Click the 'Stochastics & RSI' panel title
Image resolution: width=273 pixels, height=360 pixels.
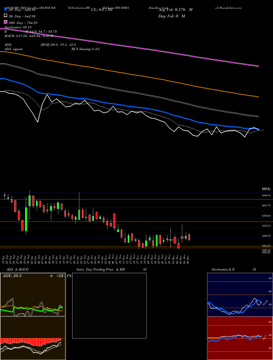coord(234,269)
